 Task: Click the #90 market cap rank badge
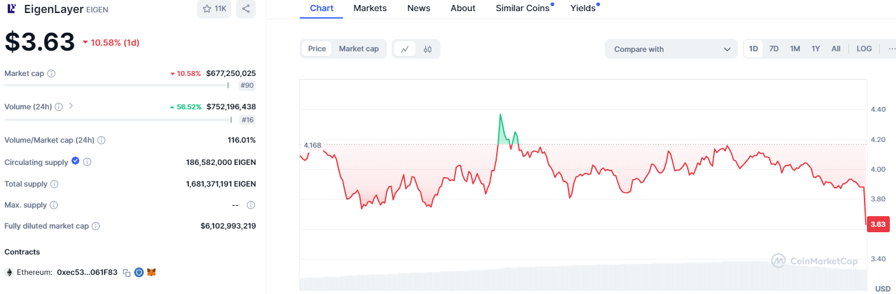[x=247, y=86]
